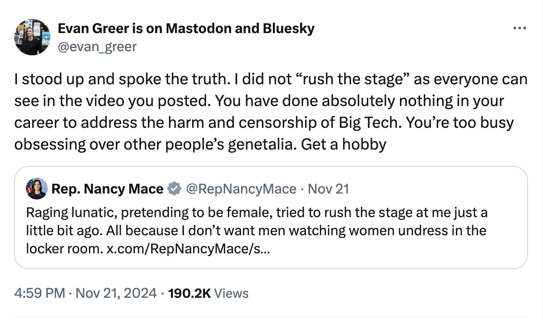Click Rep. Nancy Mace's small avatar
The height and width of the screenshot is (320, 543).
[37, 189]
